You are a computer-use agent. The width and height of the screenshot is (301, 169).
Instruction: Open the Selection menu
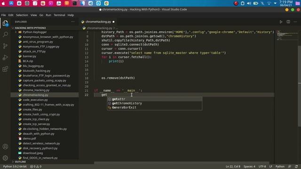coord(22,15)
